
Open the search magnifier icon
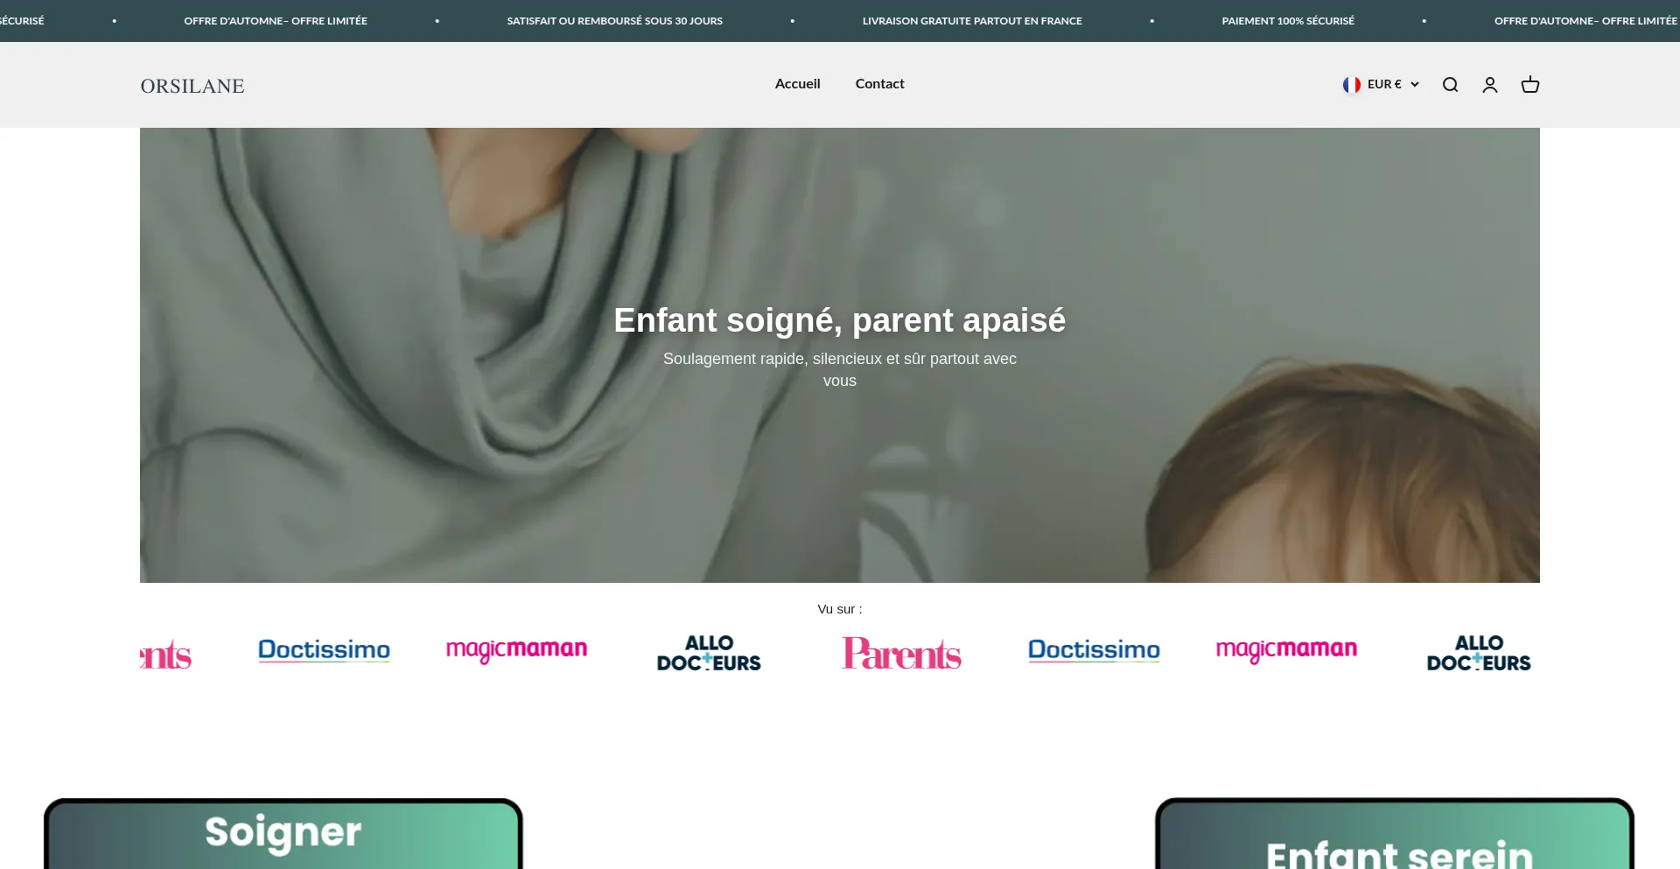pyautogui.click(x=1450, y=85)
